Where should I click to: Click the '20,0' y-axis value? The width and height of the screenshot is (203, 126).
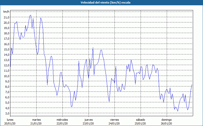coord(7,23)
